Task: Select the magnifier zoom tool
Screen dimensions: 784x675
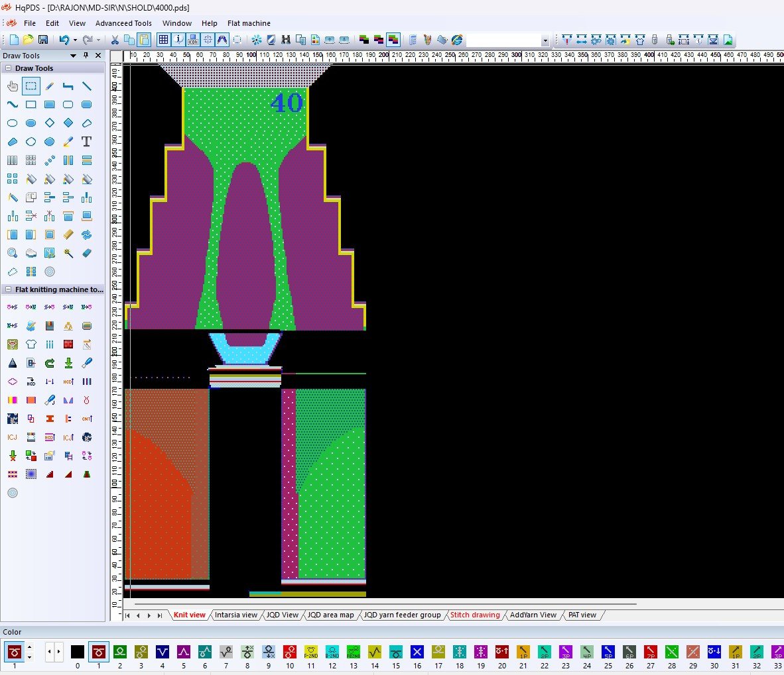Action: click(x=12, y=253)
